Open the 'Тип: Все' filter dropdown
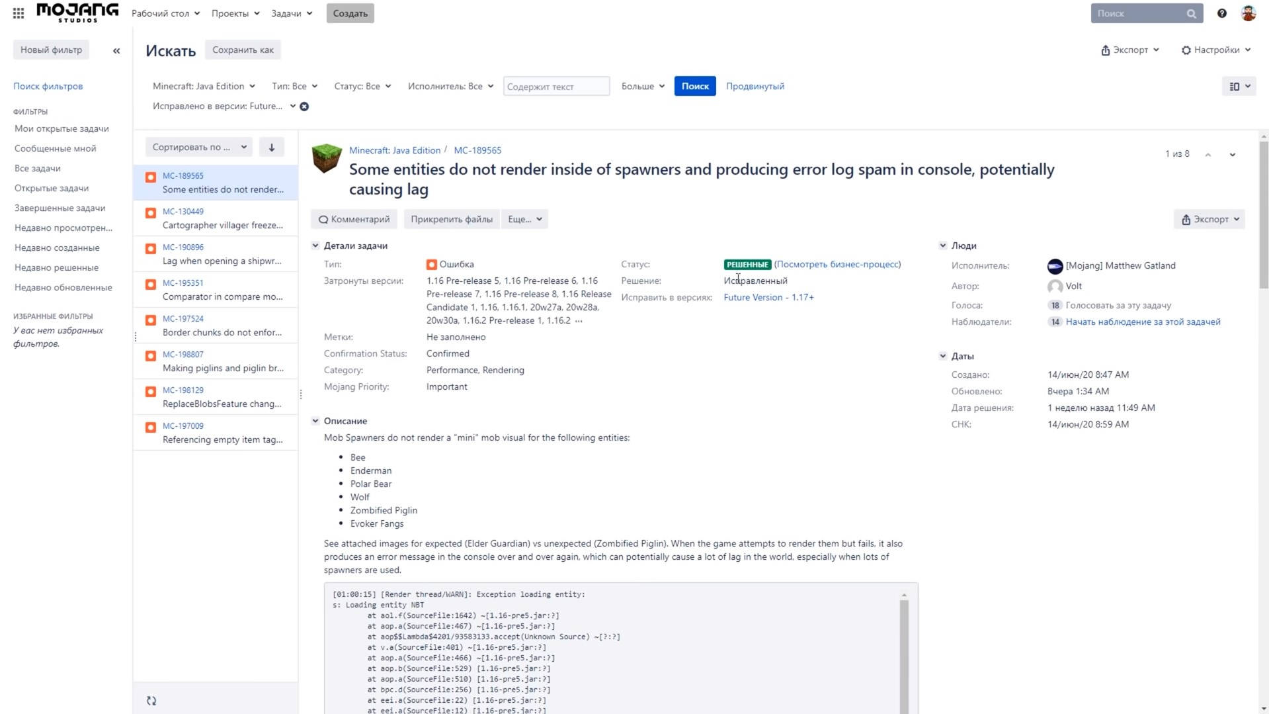Viewport: 1269px width, 714px height. click(294, 87)
